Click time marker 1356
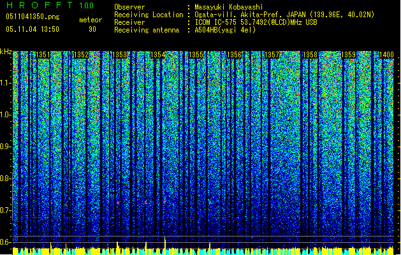401x255 pixels. pos(234,55)
